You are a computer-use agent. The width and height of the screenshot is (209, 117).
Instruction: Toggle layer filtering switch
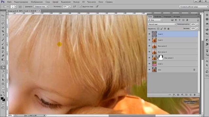(198, 20)
